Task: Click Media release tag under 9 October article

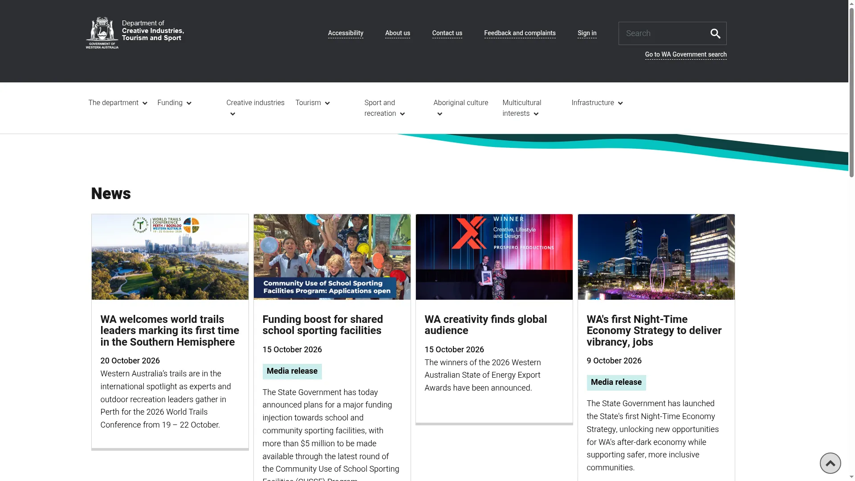Action: click(x=616, y=383)
